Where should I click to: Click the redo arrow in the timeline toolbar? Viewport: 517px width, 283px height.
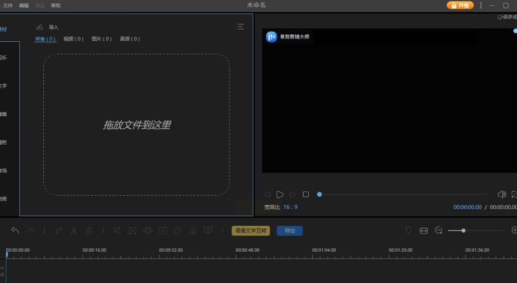click(30, 230)
